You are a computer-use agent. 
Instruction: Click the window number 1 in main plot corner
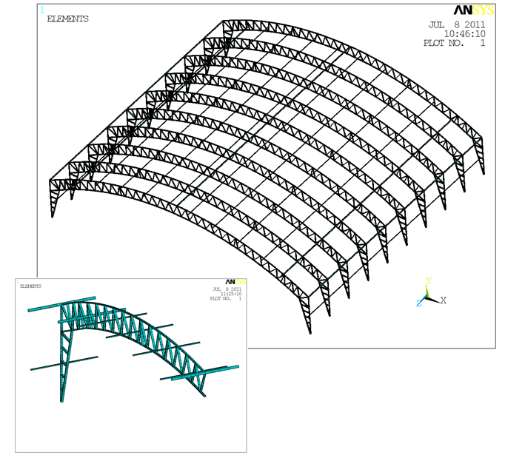click(x=41, y=10)
